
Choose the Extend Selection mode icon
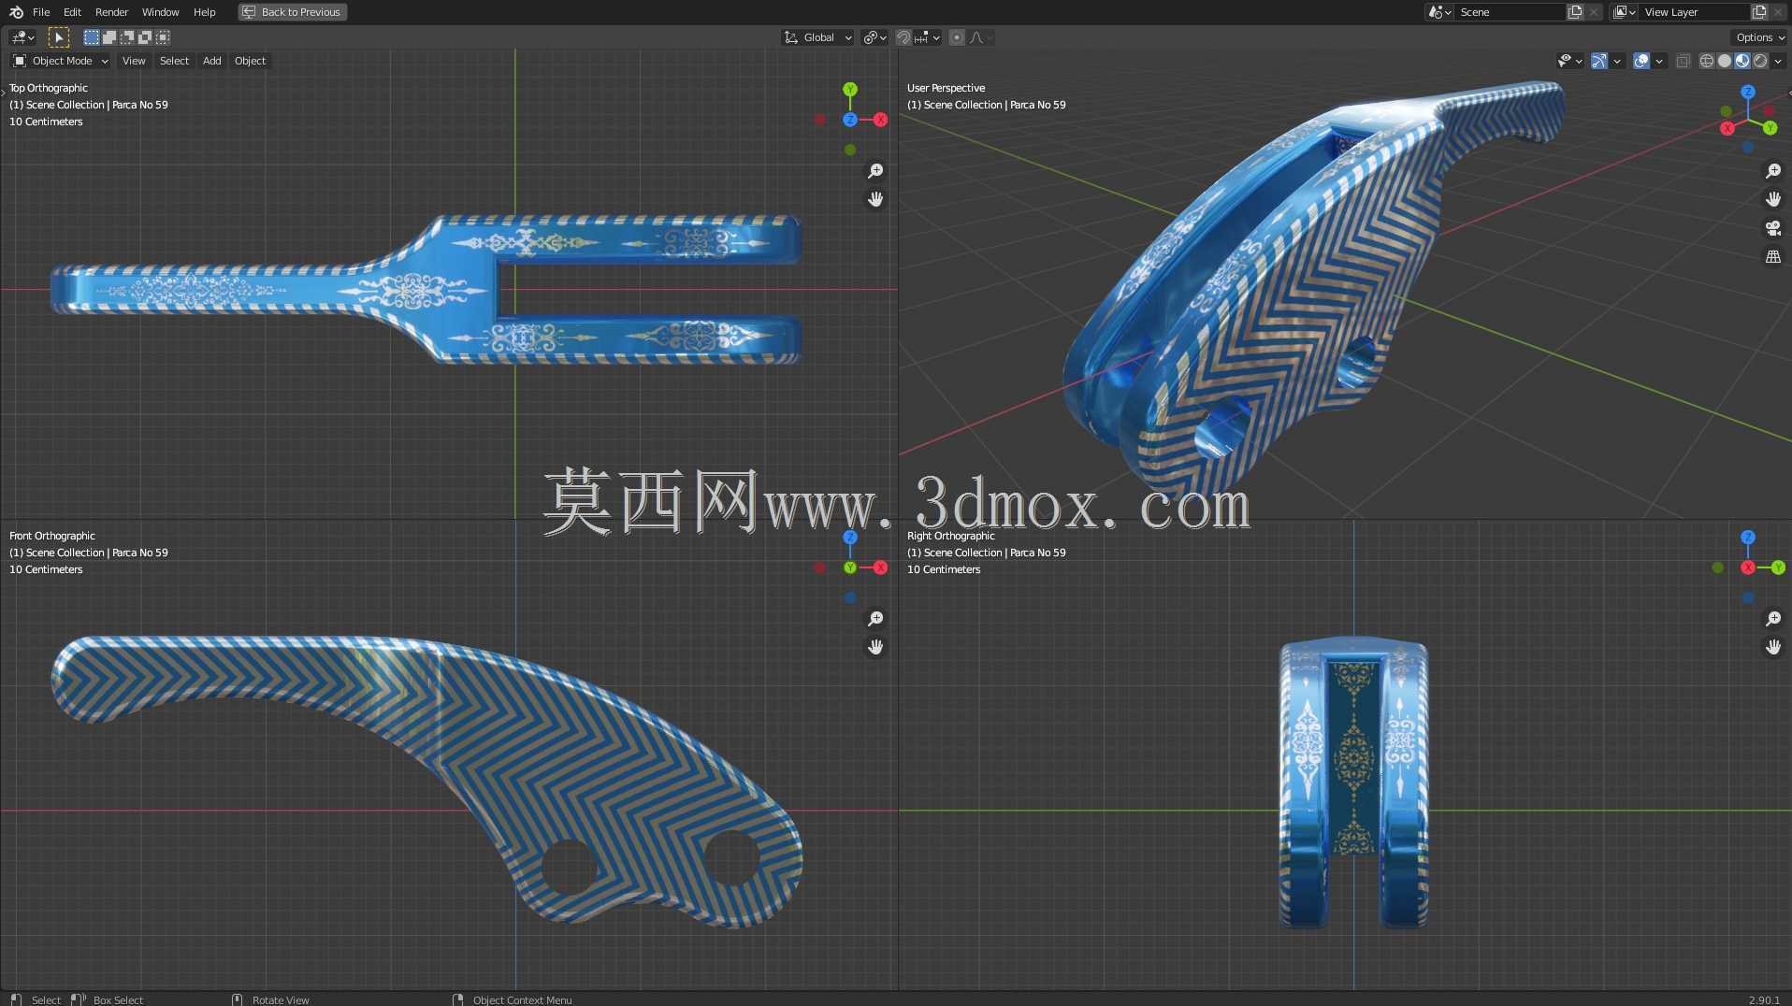[x=108, y=37]
